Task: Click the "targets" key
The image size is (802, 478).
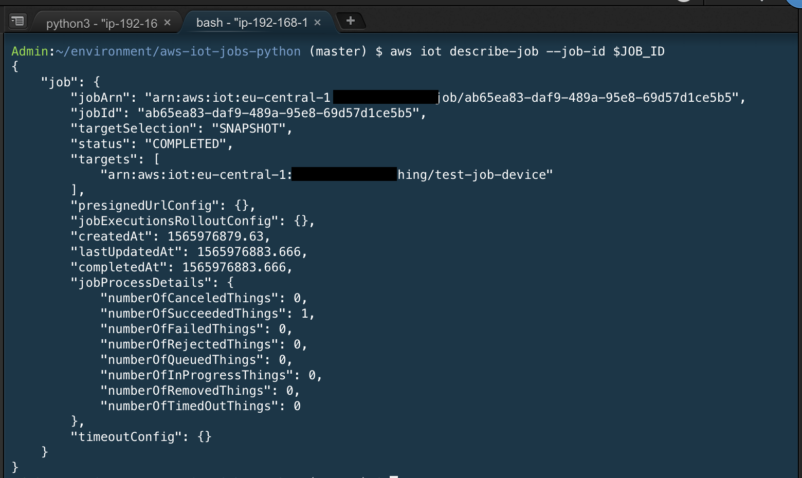Action: pos(107,159)
